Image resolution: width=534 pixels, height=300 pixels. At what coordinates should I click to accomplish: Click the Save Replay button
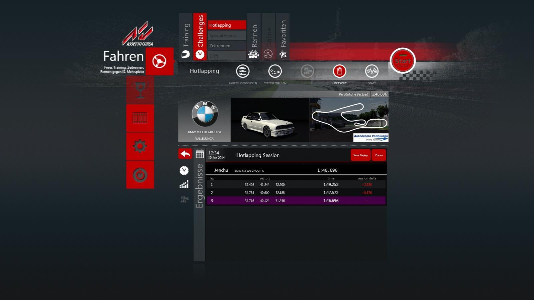pyautogui.click(x=360, y=155)
